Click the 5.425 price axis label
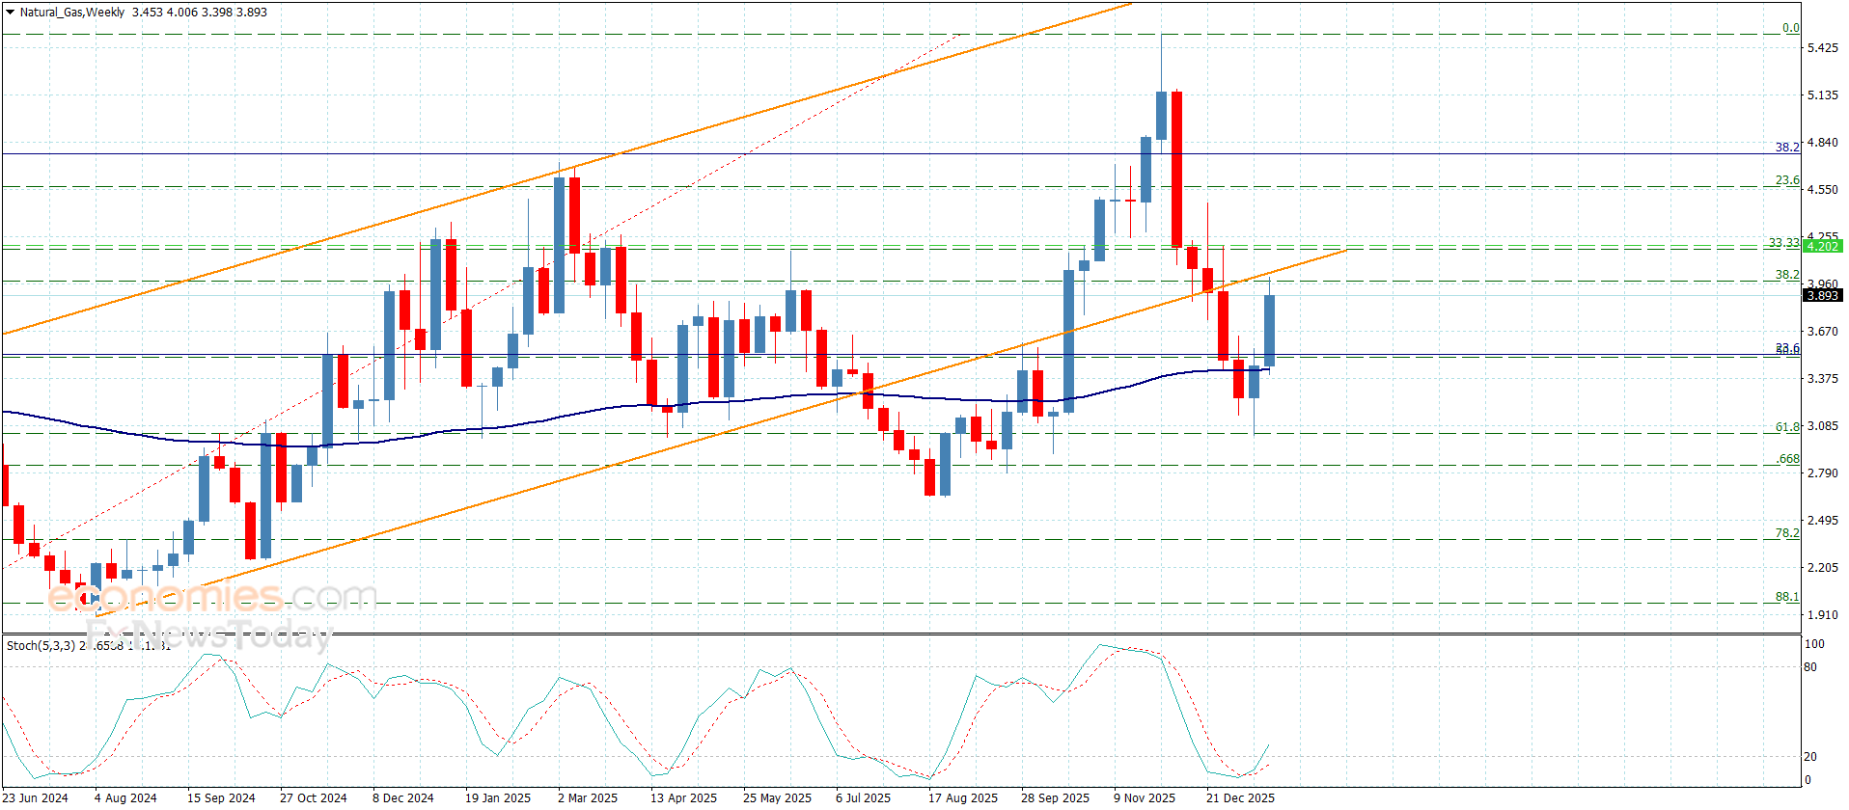Screen dimensions: 1849x810 pyautogui.click(x=1822, y=48)
